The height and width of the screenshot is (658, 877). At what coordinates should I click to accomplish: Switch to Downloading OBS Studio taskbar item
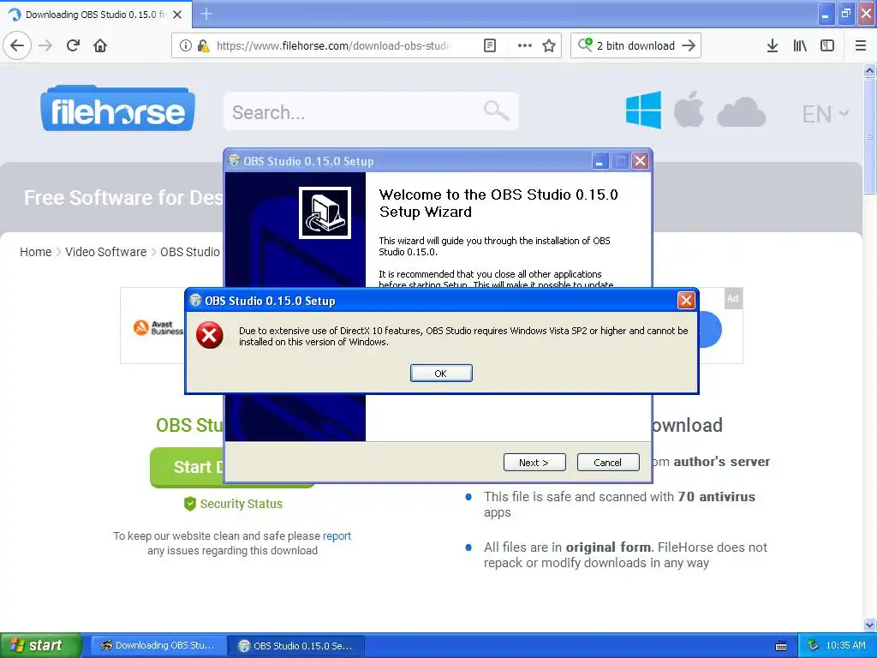[158, 645]
